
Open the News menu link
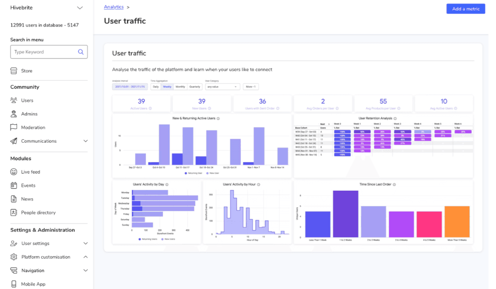(27, 199)
